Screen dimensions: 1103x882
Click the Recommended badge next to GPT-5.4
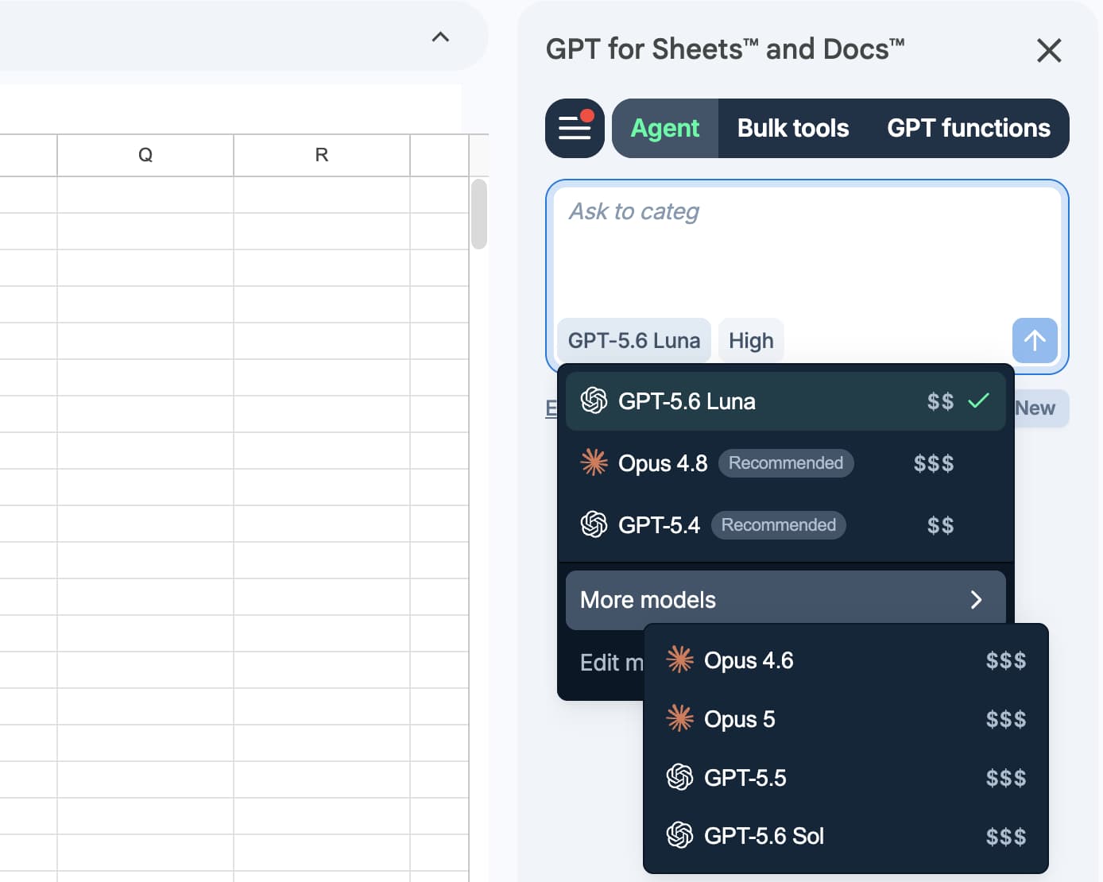coord(779,525)
